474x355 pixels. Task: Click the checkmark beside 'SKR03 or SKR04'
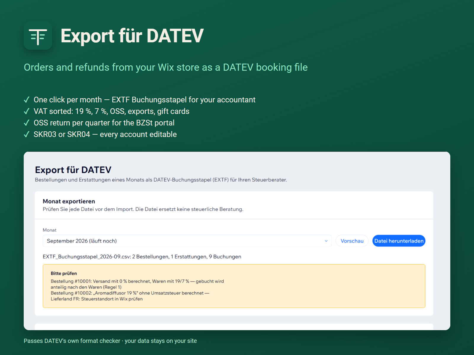click(x=27, y=134)
